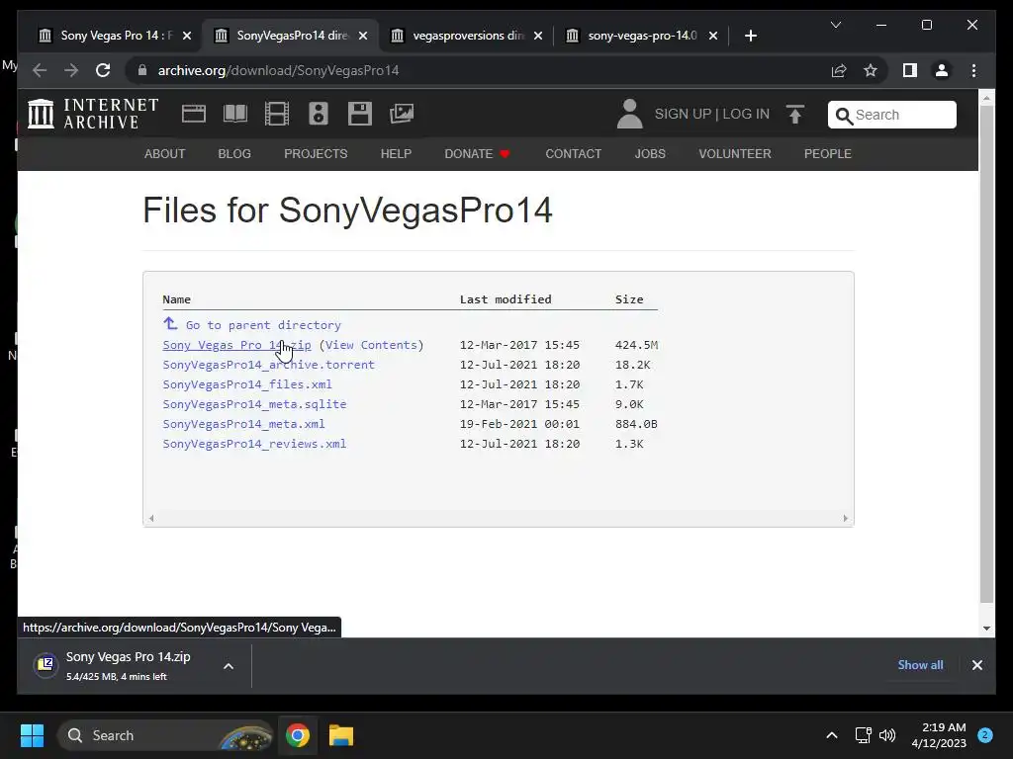Click Show all downloads

[x=920, y=665]
